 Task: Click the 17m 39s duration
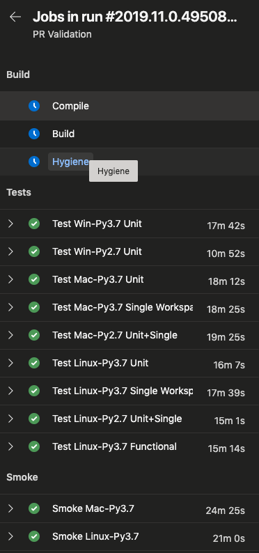(x=226, y=393)
